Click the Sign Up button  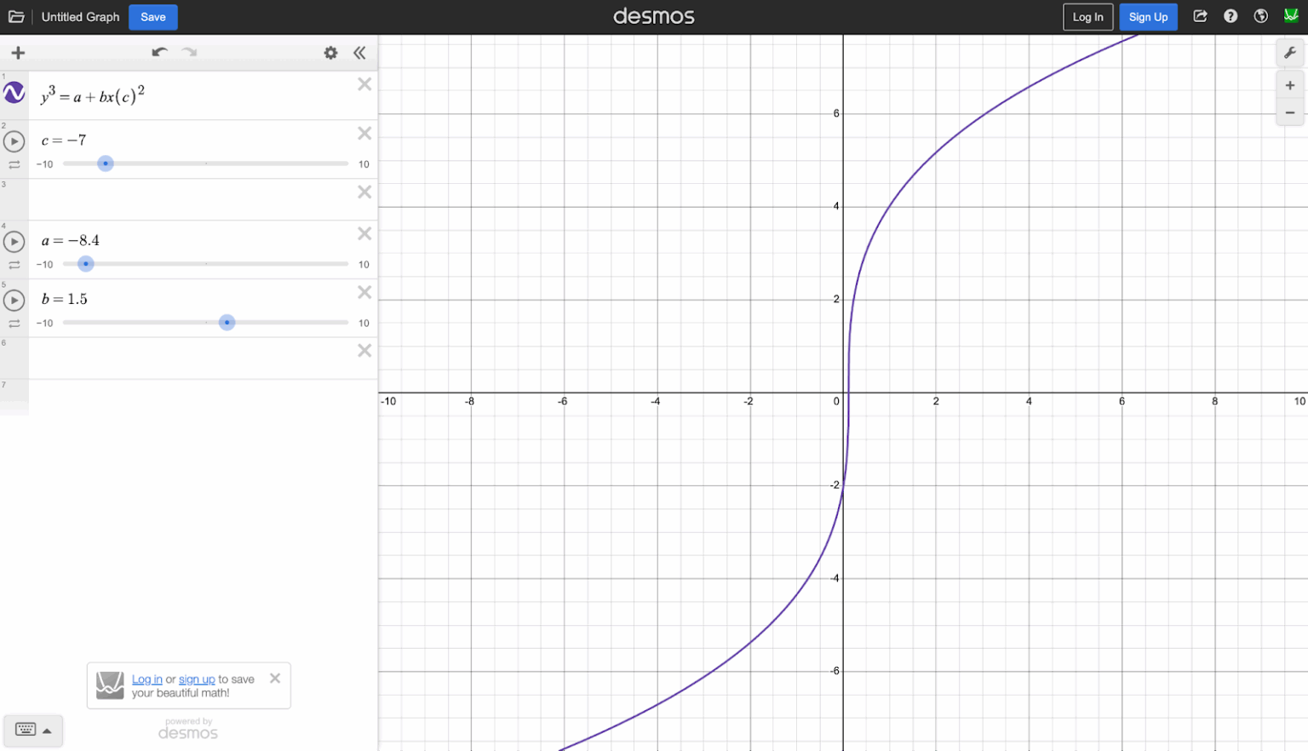click(x=1149, y=17)
